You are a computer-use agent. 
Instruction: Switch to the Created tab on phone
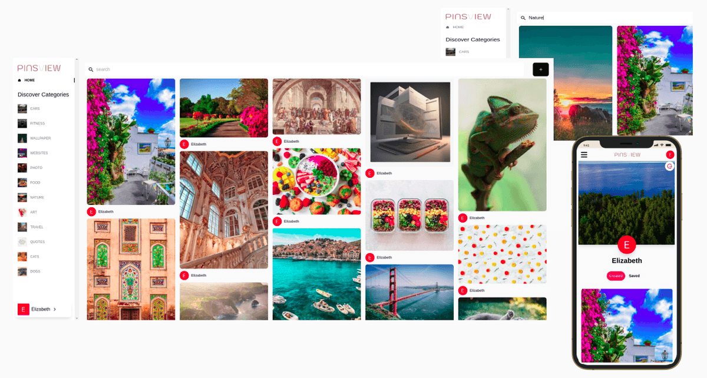coord(616,276)
